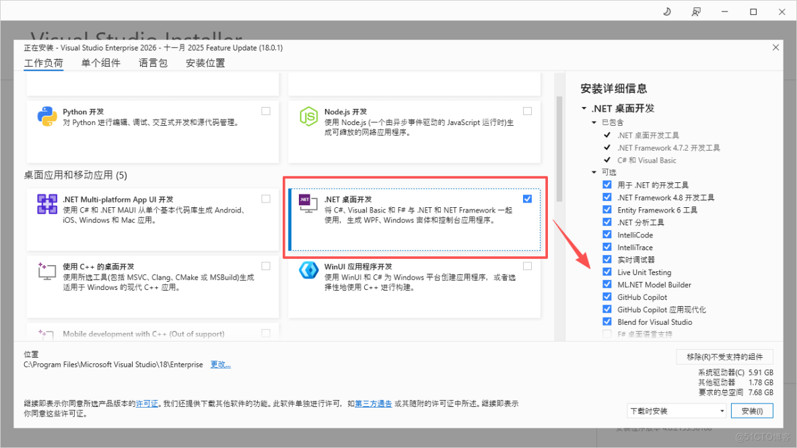Collapse the 已包含 section
The height and width of the screenshot is (448, 797).
click(592, 122)
